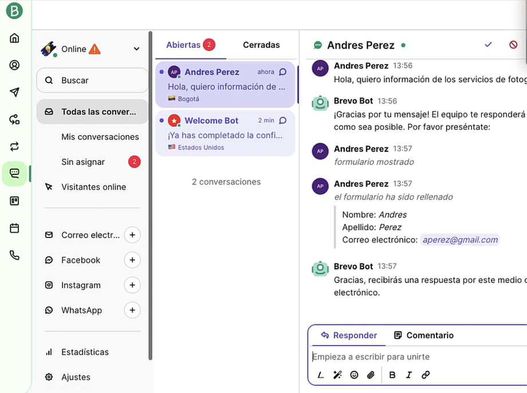Open the Phone icon in sidebar
This screenshot has height=393, width=527.
click(x=14, y=255)
